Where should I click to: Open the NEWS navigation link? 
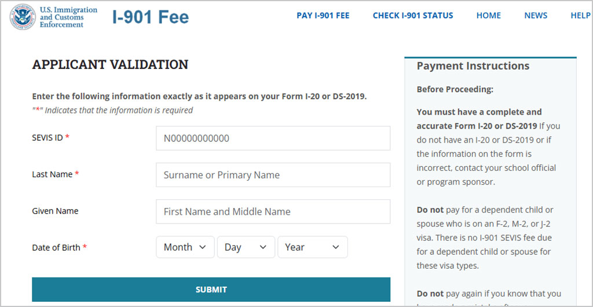[536, 16]
